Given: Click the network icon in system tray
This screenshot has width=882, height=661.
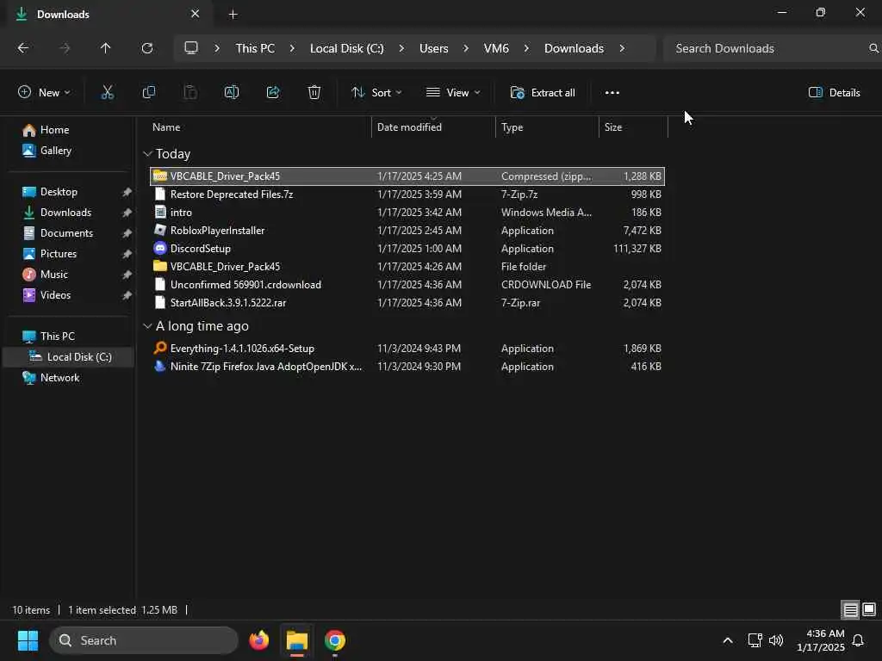Looking at the screenshot, I should (x=755, y=640).
